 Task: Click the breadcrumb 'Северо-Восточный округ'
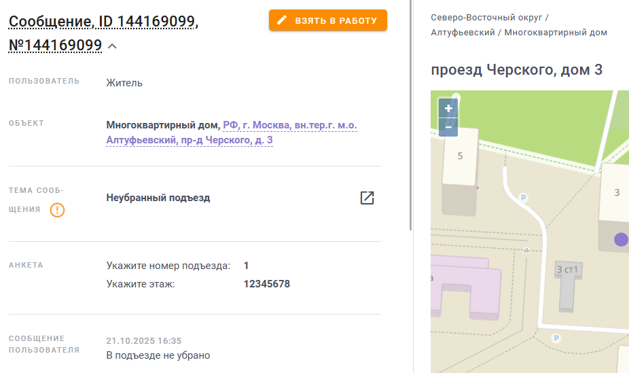pyautogui.click(x=486, y=18)
